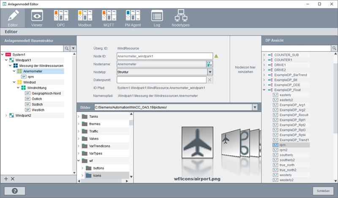Open the pictures path dropdown
338x198 pixels.
pos(254,108)
